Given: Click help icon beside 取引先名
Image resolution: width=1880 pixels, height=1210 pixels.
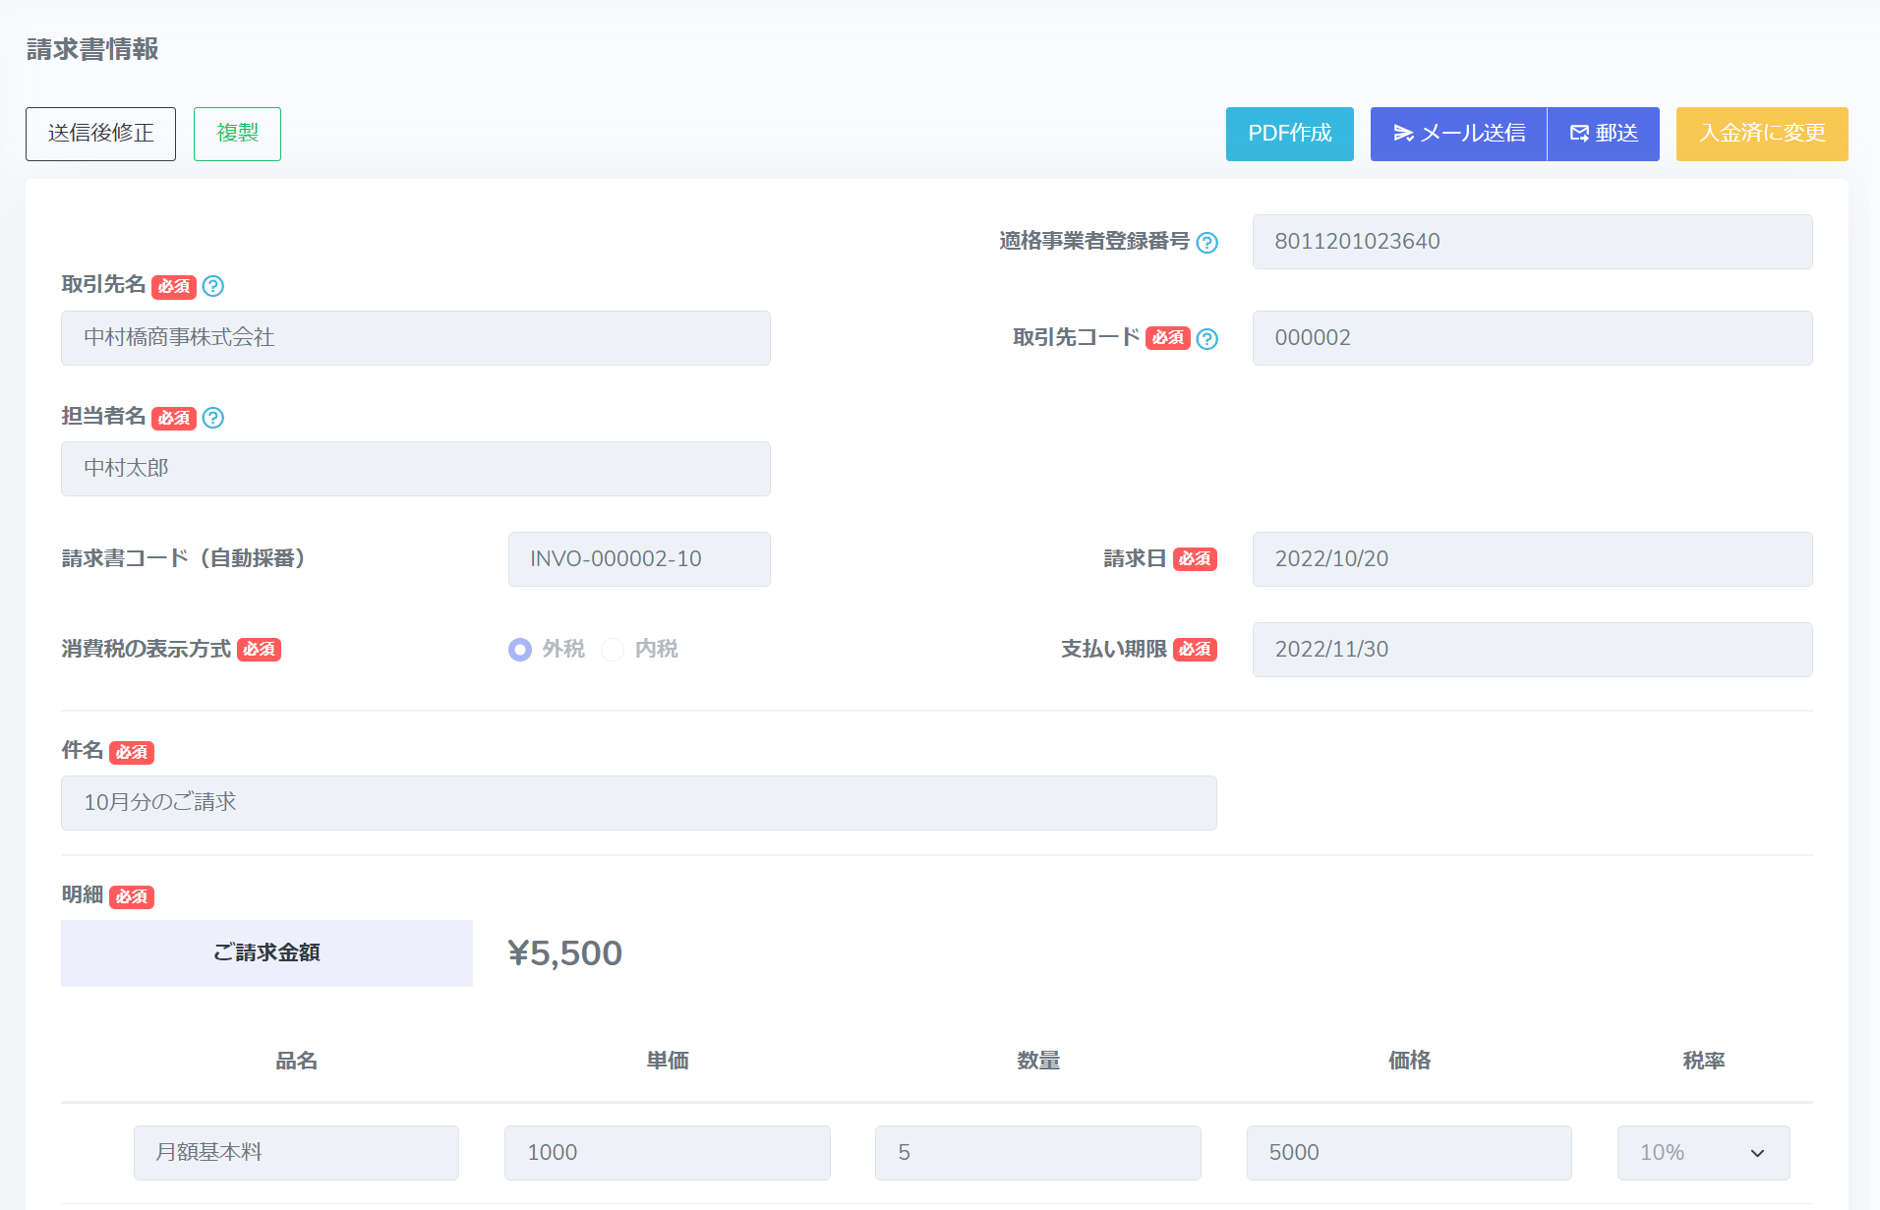Looking at the screenshot, I should point(213,286).
